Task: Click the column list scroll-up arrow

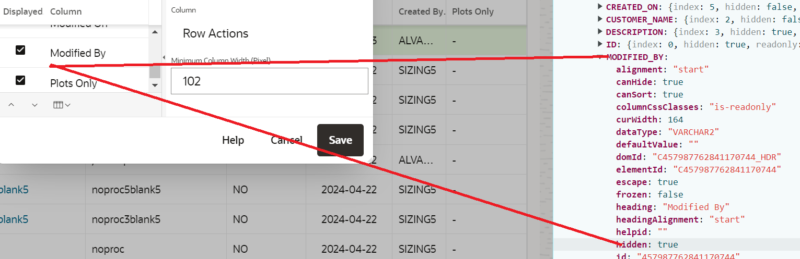Action: 155,32
